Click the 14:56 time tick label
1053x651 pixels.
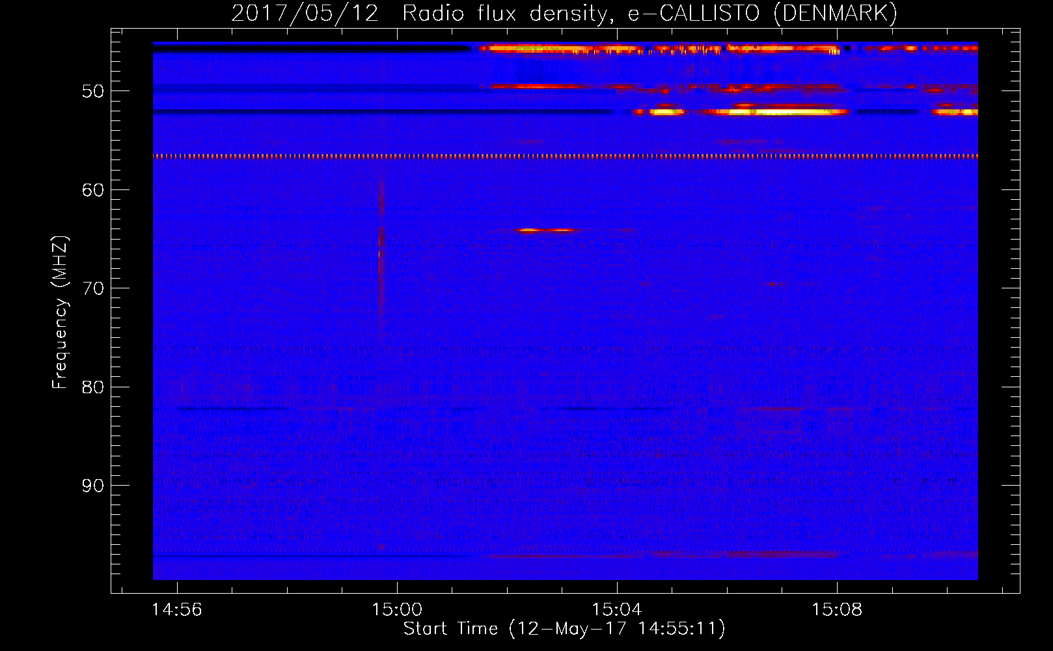(177, 609)
